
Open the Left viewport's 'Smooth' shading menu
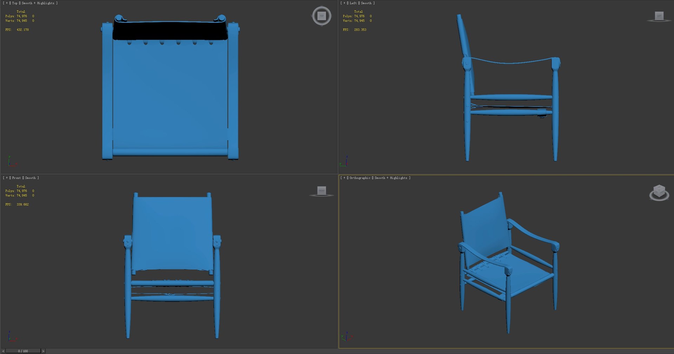click(x=366, y=3)
